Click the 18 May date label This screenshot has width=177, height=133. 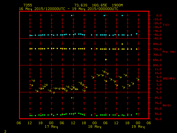94,127
